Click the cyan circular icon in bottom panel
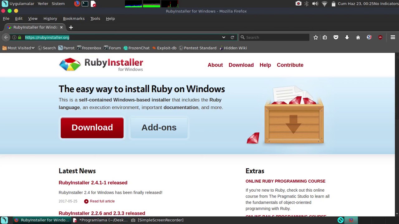The image size is (399, 224). (x=340, y=220)
